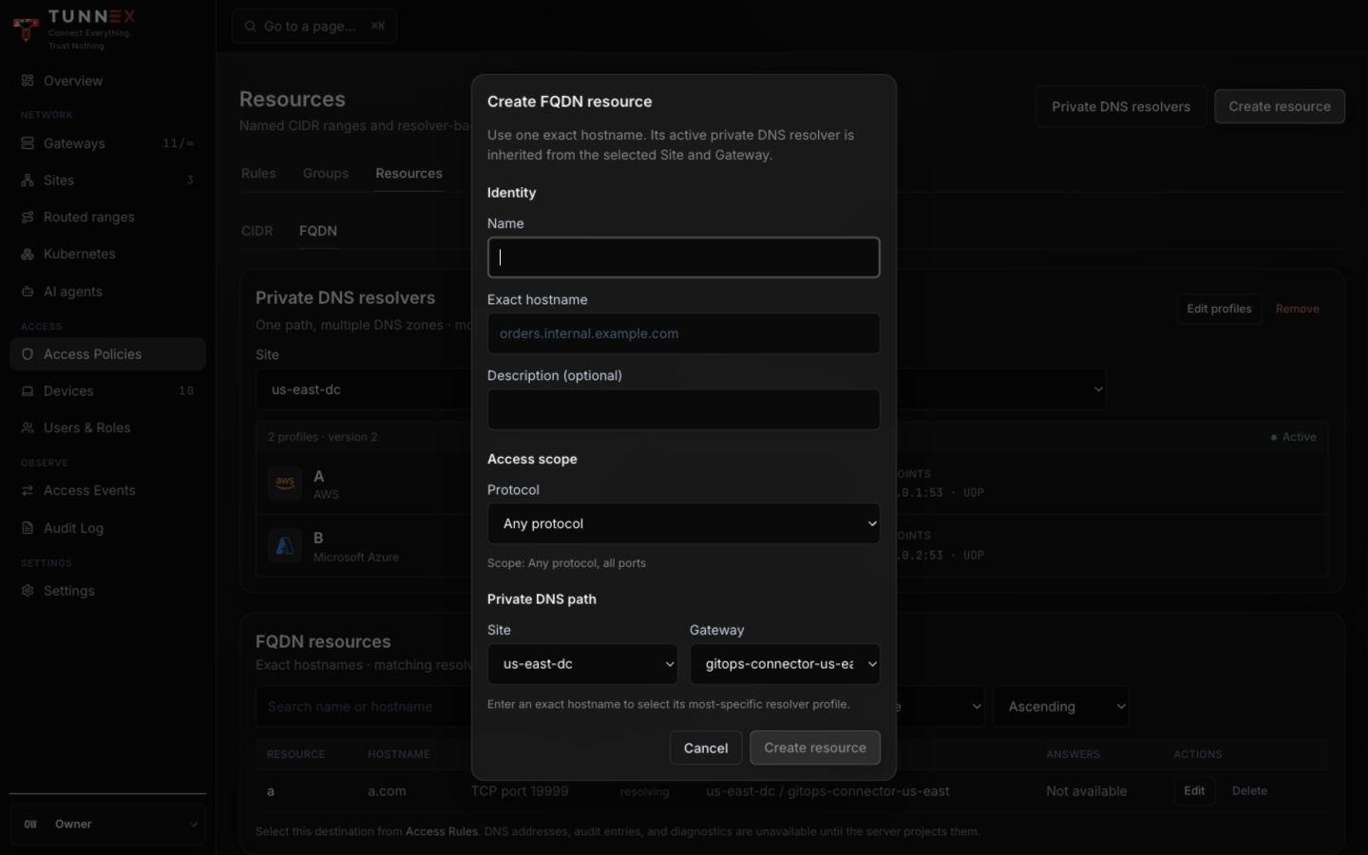Focus the Name input field

coord(684,257)
